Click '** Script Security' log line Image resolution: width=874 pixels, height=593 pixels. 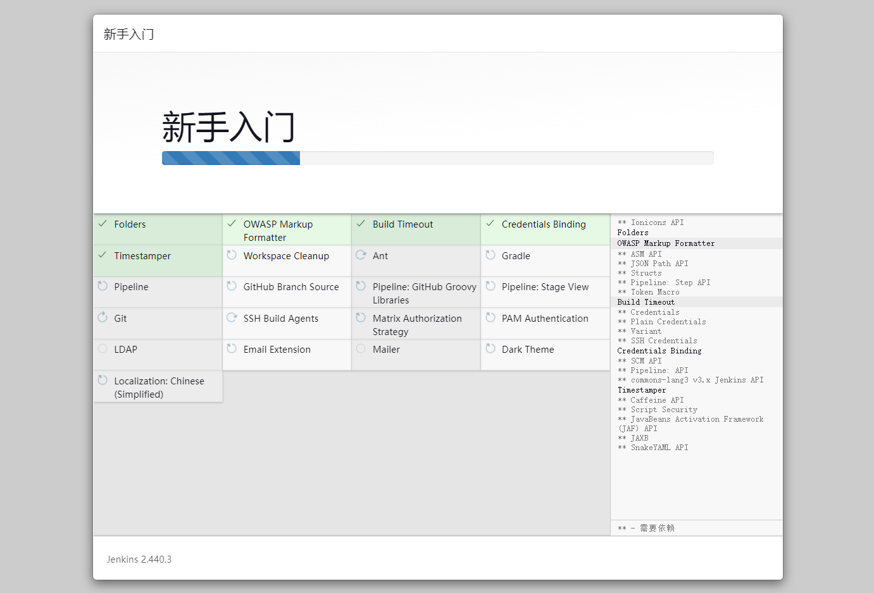click(658, 410)
